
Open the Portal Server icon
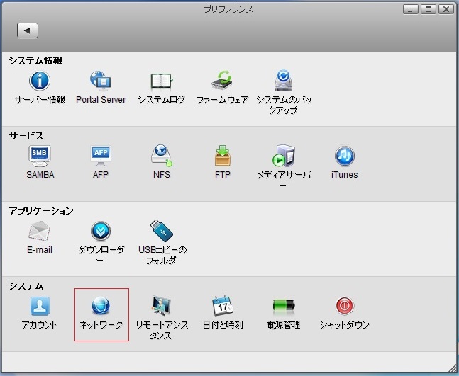pyautogui.click(x=101, y=80)
